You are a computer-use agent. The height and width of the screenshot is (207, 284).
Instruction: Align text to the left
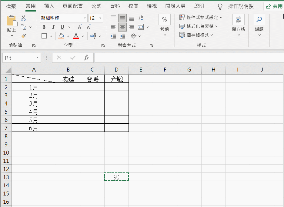click(113, 27)
